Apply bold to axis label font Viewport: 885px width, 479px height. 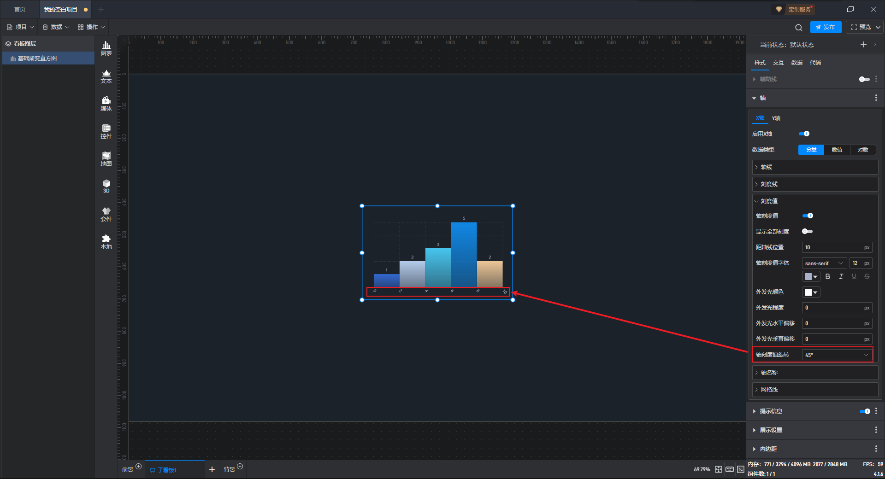click(828, 276)
